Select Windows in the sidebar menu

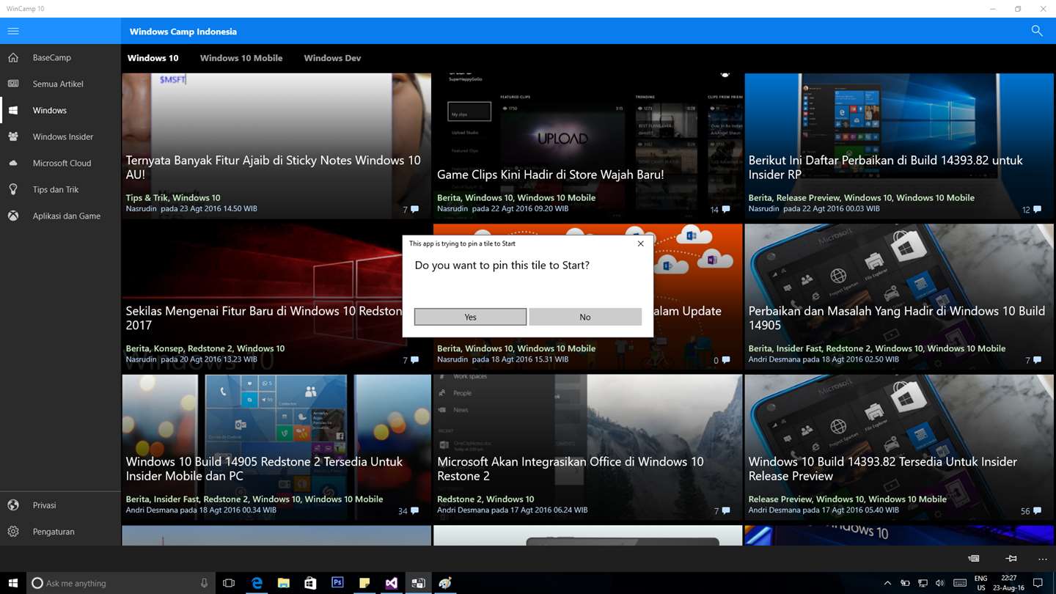click(60, 110)
